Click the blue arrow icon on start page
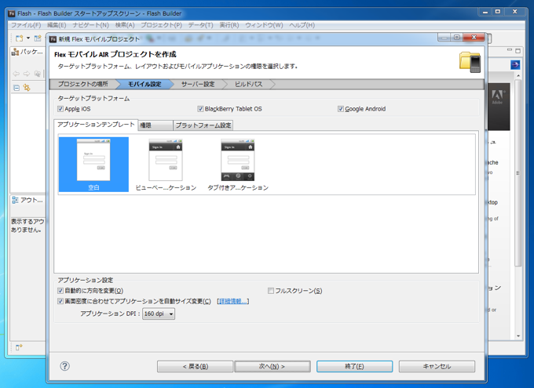 515,64
